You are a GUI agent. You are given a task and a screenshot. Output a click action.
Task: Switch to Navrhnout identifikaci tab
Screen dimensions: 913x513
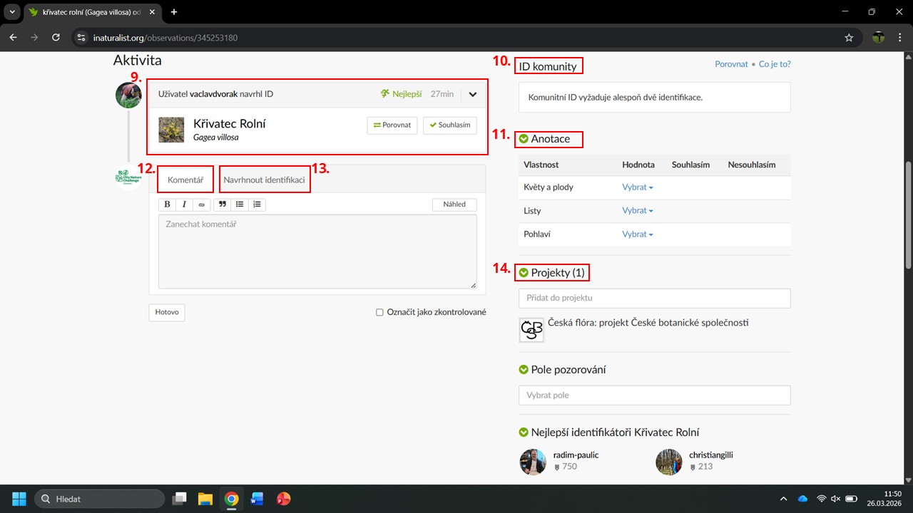[x=264, y=180]
